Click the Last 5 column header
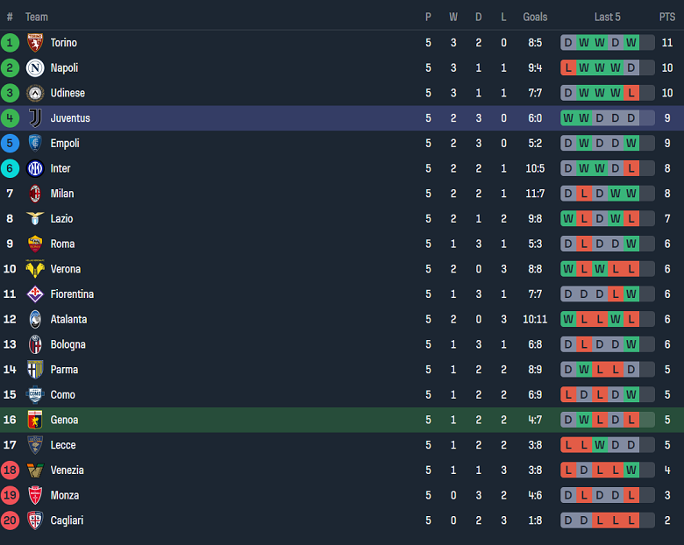This screenshot has width=684, height=545. coord(607,17)
